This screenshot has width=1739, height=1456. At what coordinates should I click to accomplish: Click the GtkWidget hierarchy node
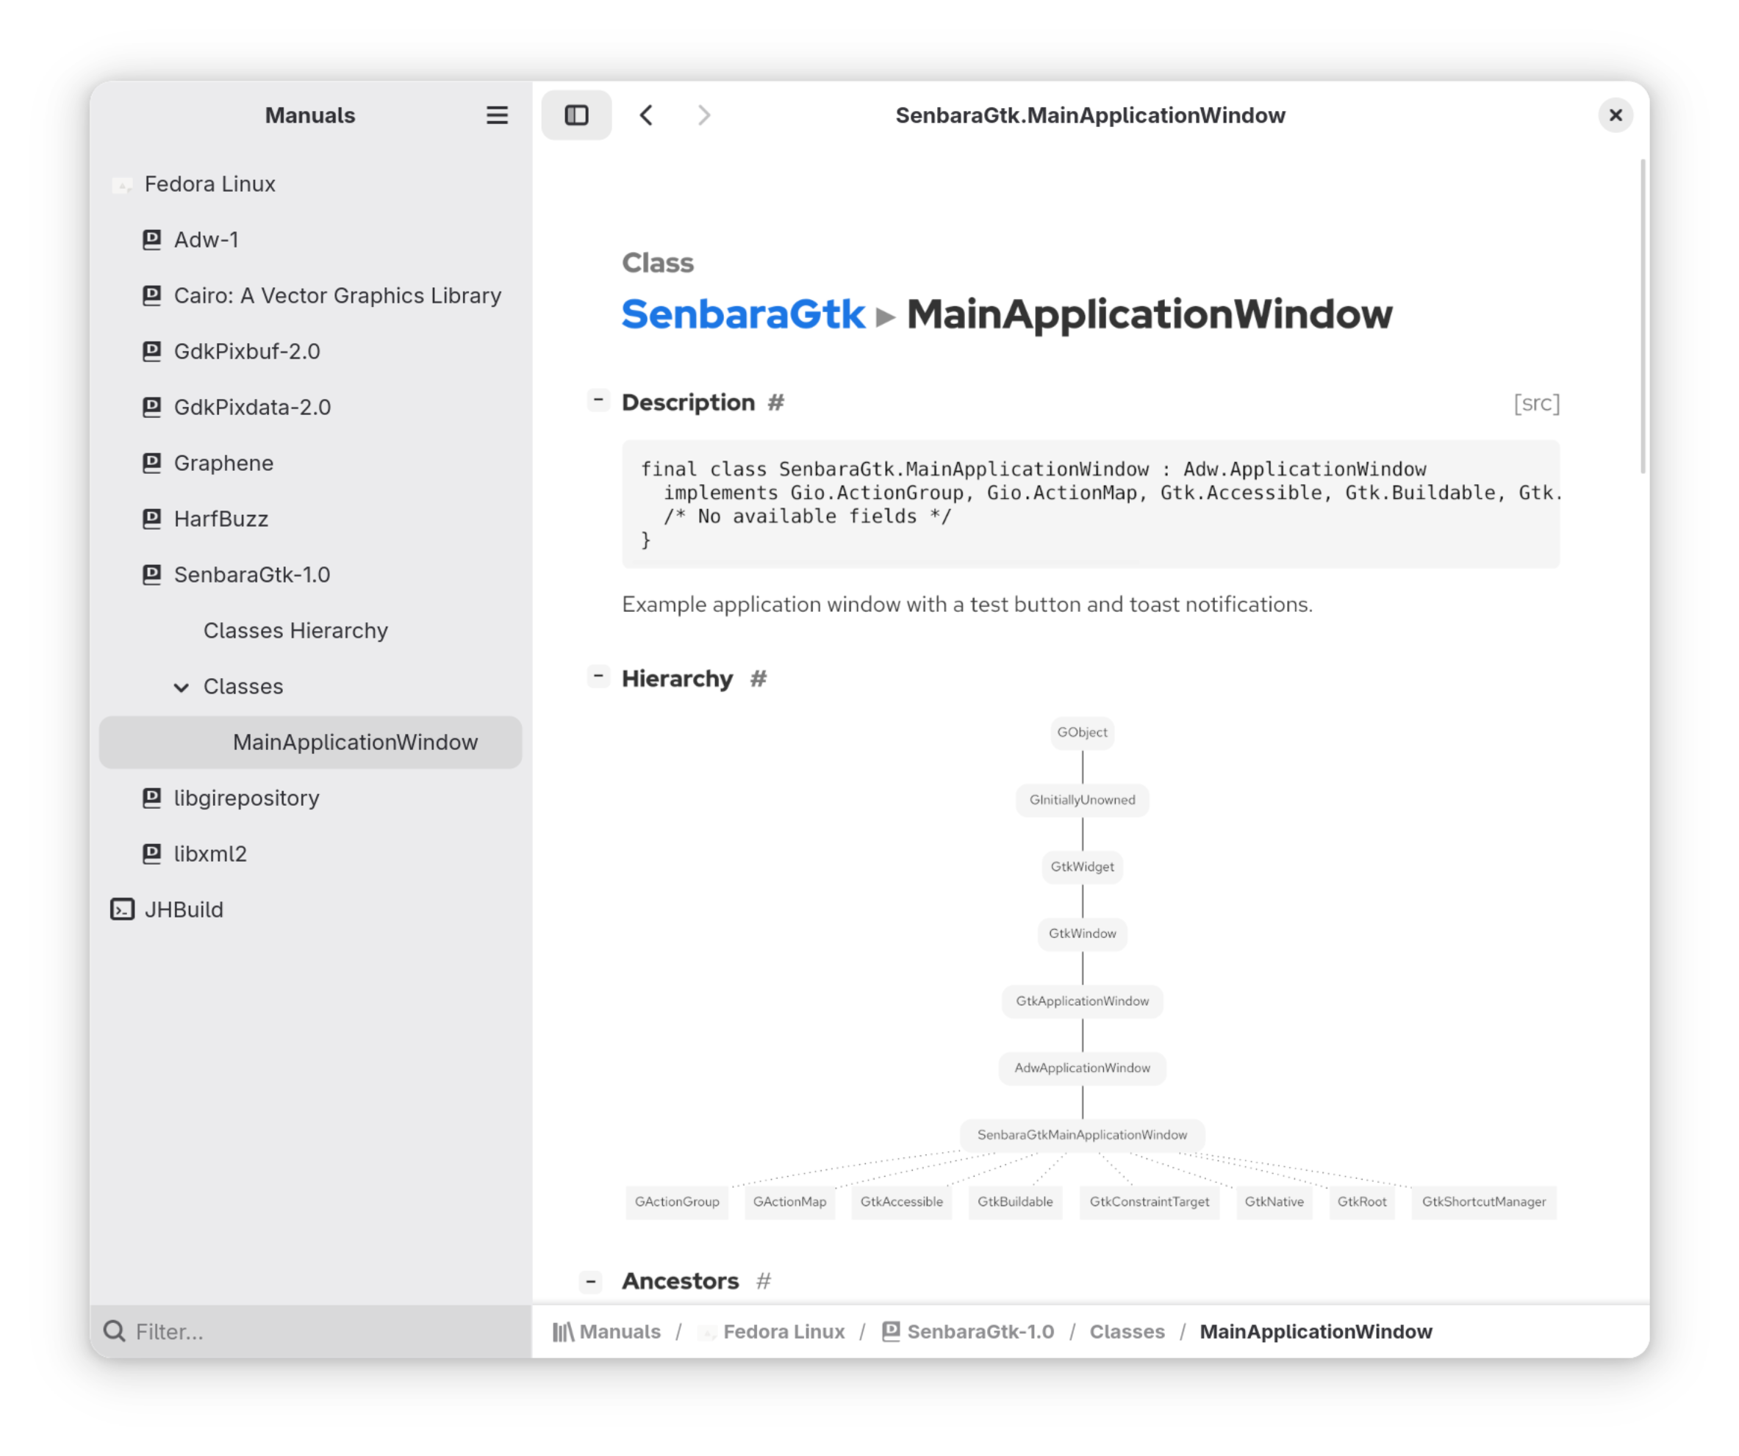[1081, 867]
